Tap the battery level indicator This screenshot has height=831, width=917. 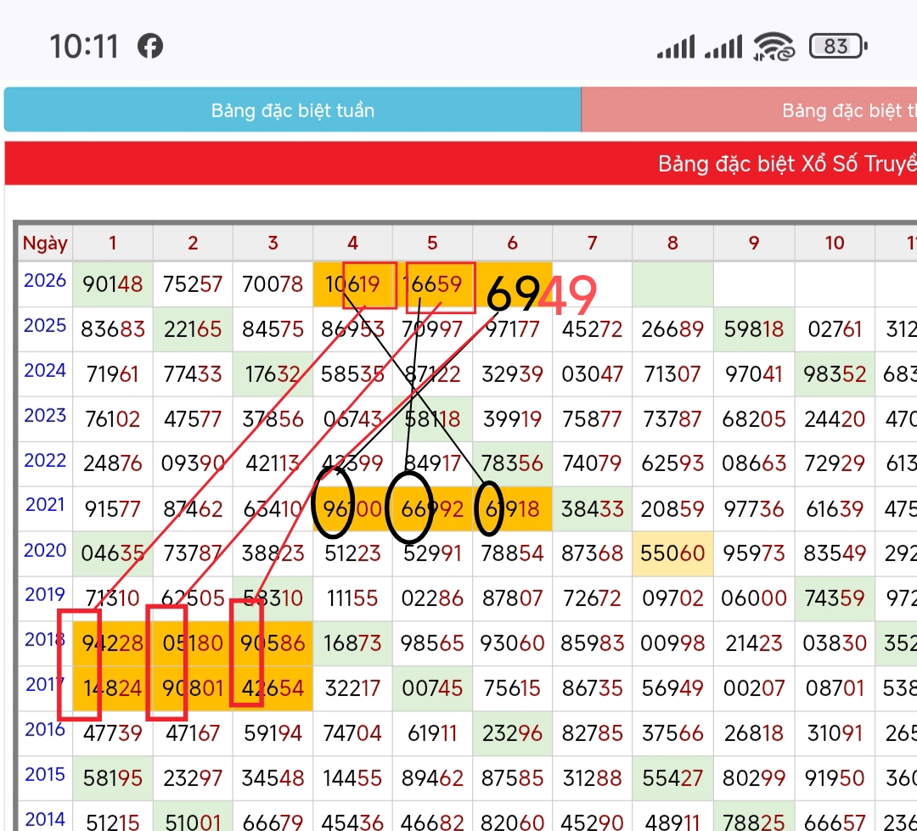(838, 46)
